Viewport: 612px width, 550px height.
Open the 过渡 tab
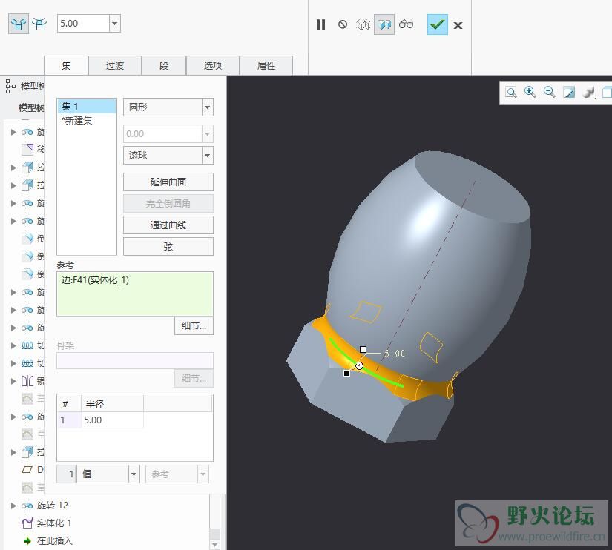(x=115, y=65)
